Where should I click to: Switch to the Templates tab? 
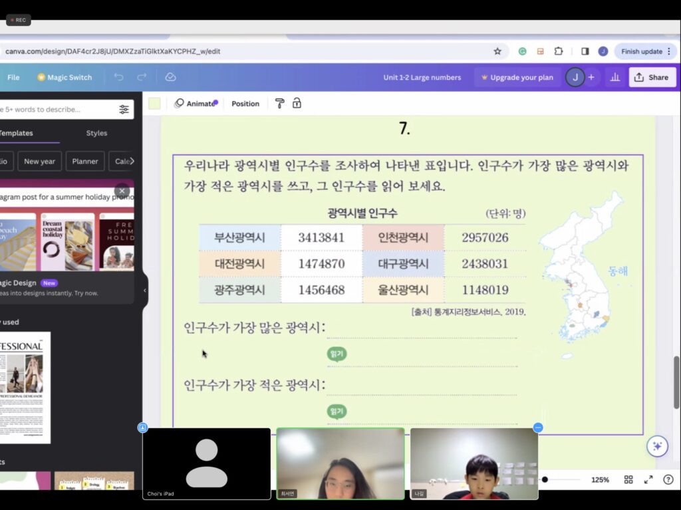16,133
